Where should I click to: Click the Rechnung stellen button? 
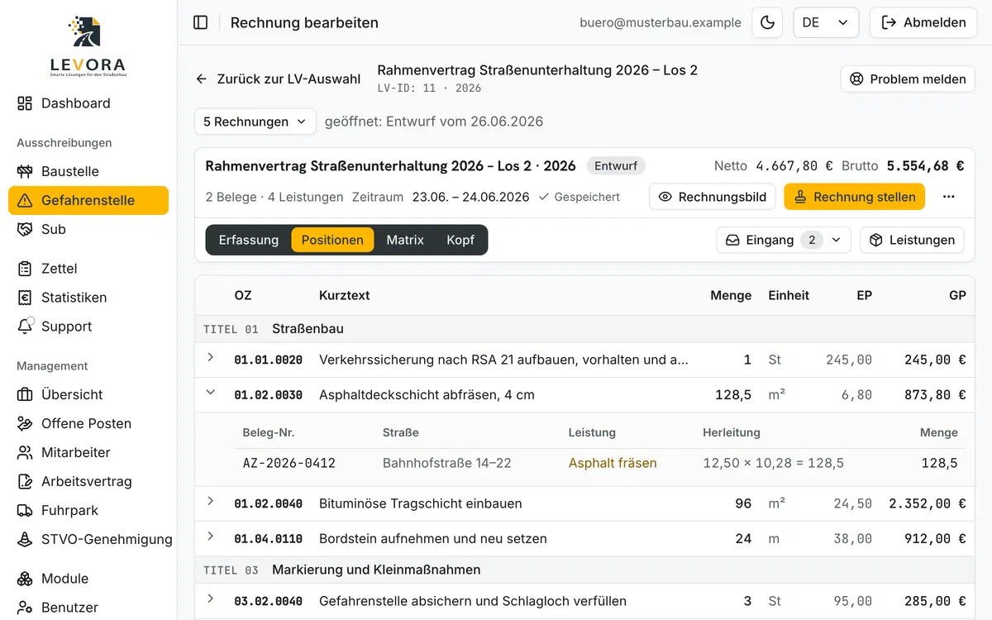pyautogui.click(x=854, y=197)
